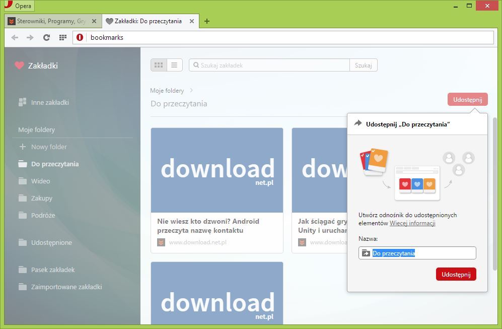This screenshot has width=502, height=329.
Task: Go back using the back arrow
Action: (x=15, y=37)
